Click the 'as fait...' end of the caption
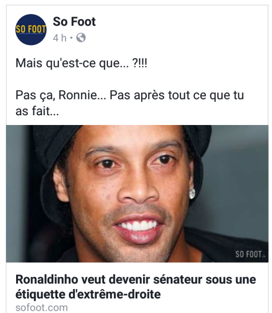 coord(37,111)
